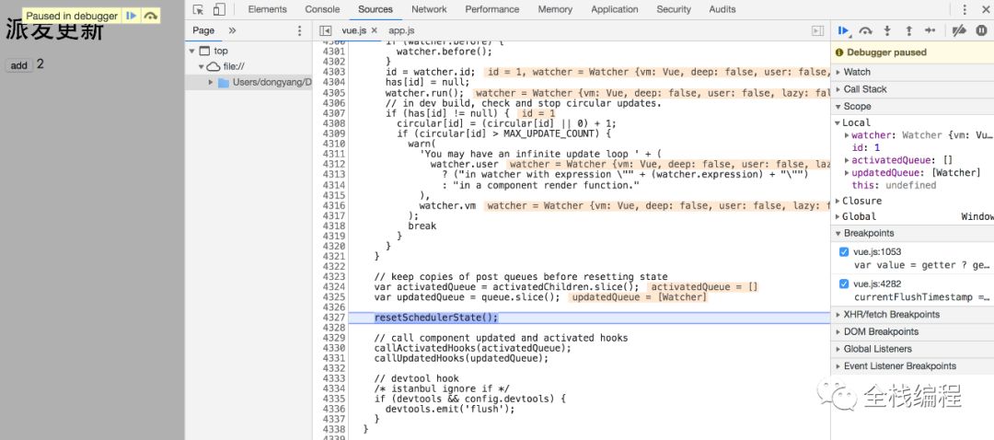994x440 pixels.
Task: Click line number 4327 in gutter
Action: click(x=333, y=318)
